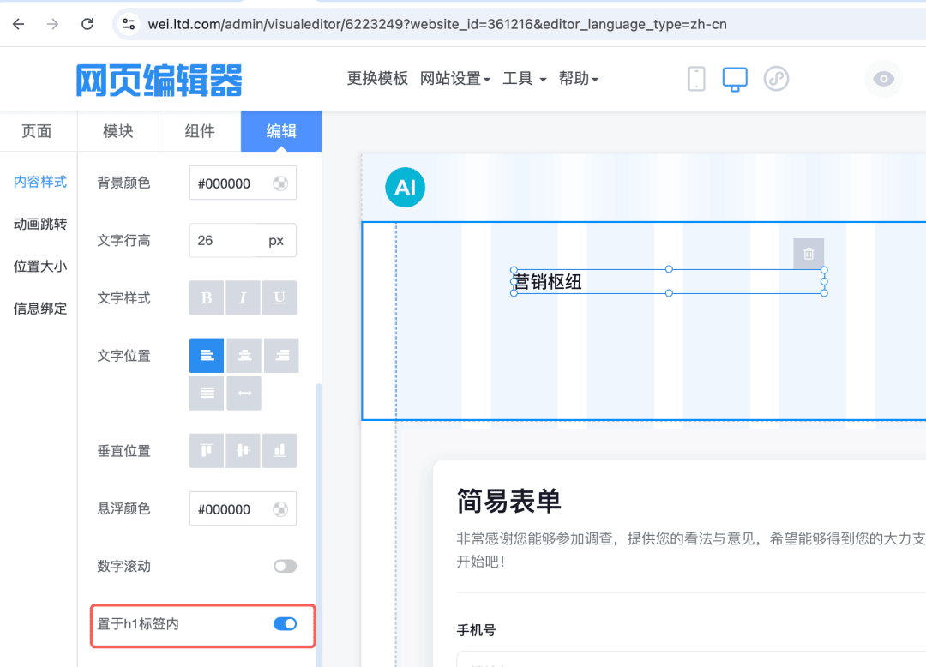The width and height of the screenshot is (926, 667).
Task: Set vertical position to top
Action: (206, 451)
